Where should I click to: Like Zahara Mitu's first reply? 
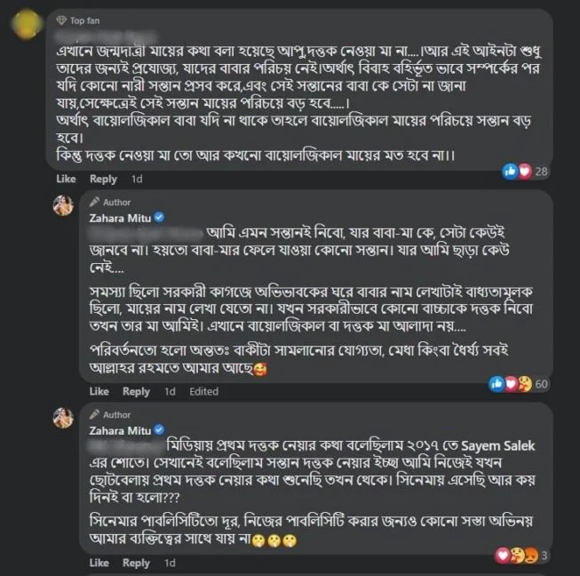point(99,391)
